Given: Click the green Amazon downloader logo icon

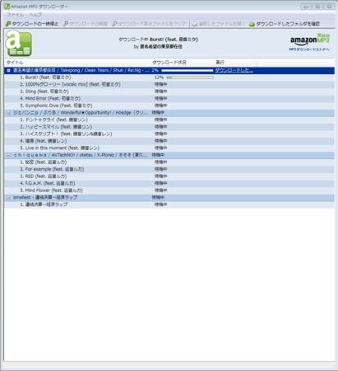Looking at the screenshot, I should coord(19,44).
